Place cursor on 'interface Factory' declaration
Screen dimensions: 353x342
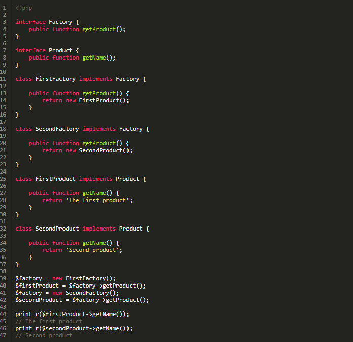(x=47, y=22)
